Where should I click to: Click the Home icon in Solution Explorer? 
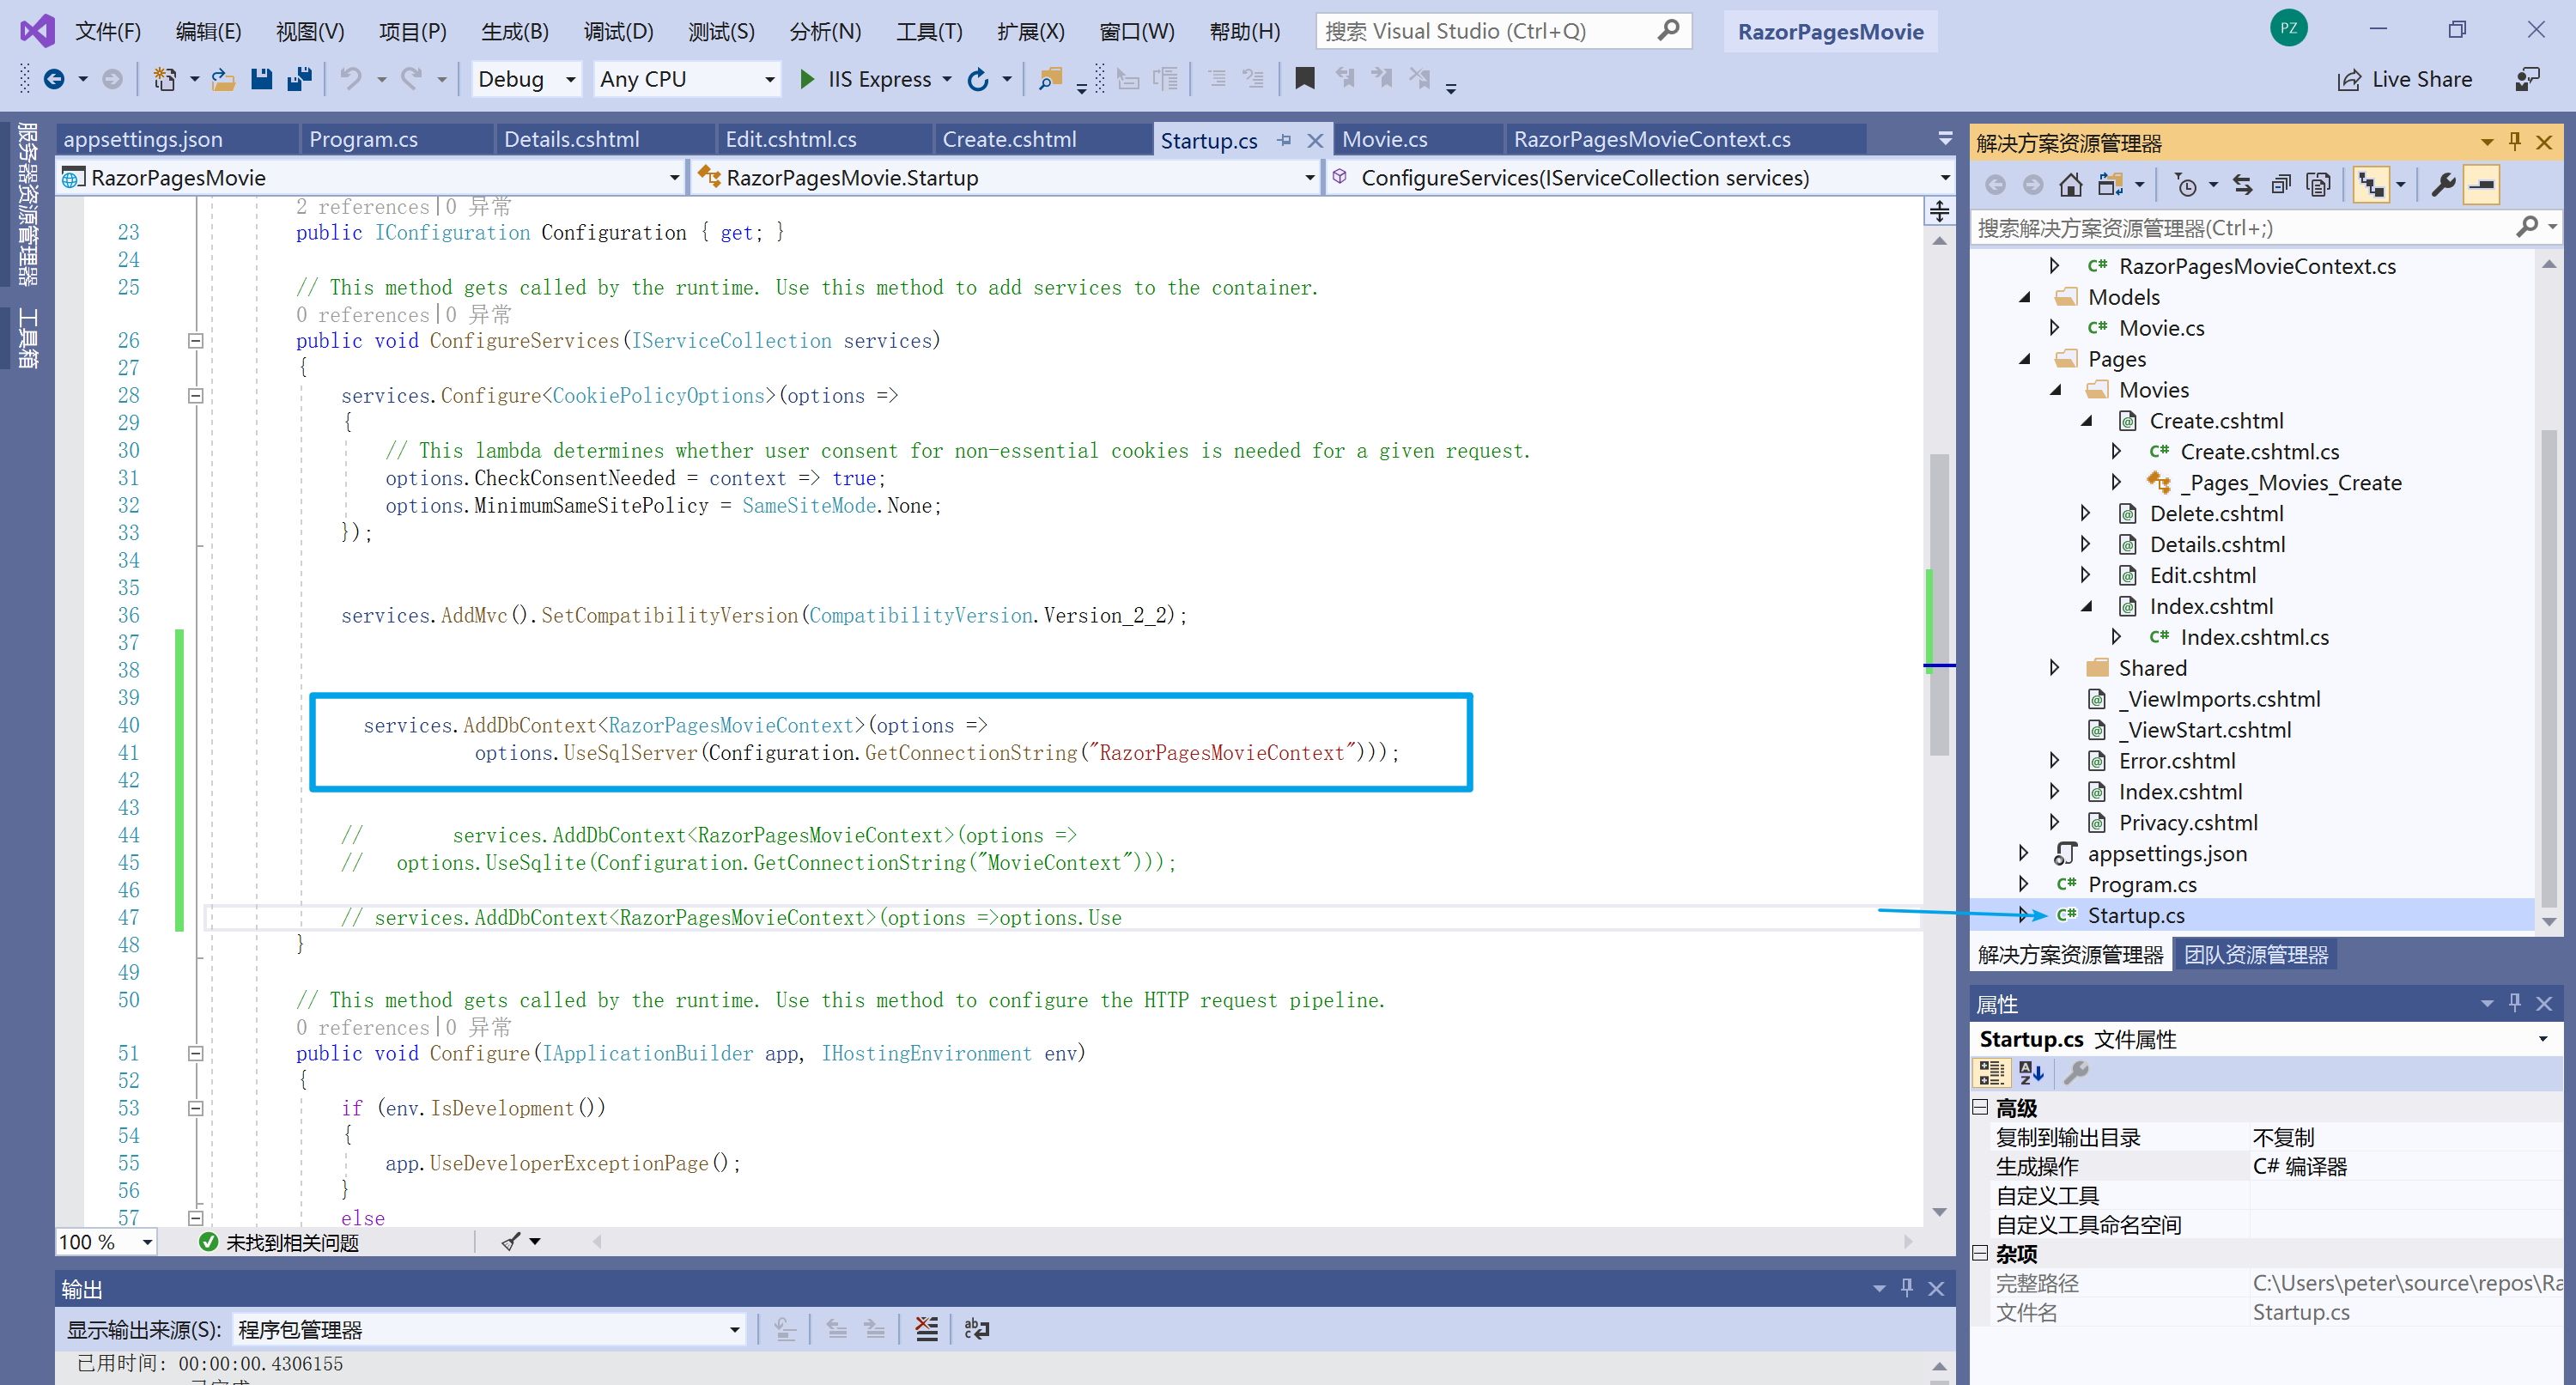pos(2071,185)
